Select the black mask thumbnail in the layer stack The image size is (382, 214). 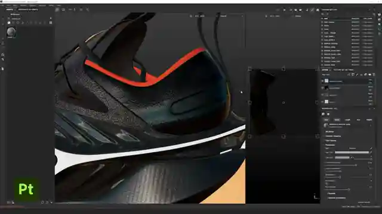click(x=326, y=88)
